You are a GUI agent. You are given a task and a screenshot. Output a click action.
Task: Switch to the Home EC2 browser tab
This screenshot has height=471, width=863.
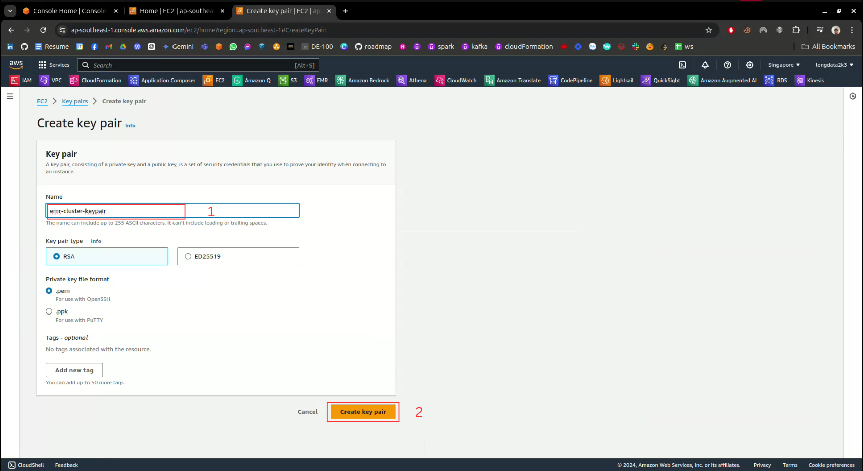tap(176, 11)
